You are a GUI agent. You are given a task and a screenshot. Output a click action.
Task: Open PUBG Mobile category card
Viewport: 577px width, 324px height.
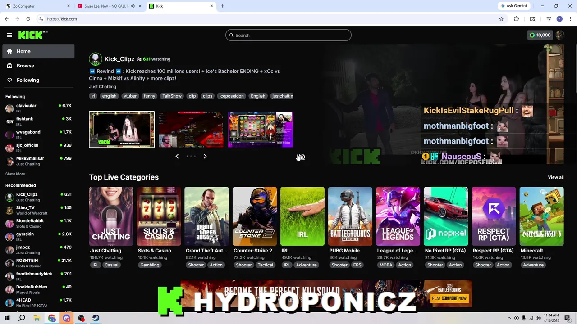pyautogui.click(x=350, y=216)
